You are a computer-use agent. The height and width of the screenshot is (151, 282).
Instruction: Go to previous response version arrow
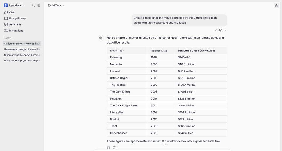(x=216, y=30)
